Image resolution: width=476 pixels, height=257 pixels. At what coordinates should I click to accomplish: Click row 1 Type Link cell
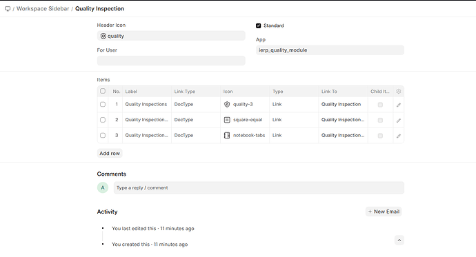tap(294, 104)
